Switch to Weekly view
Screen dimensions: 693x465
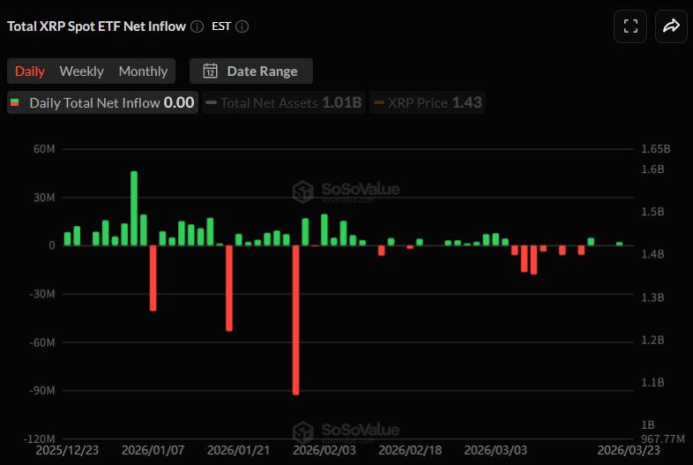81,71
